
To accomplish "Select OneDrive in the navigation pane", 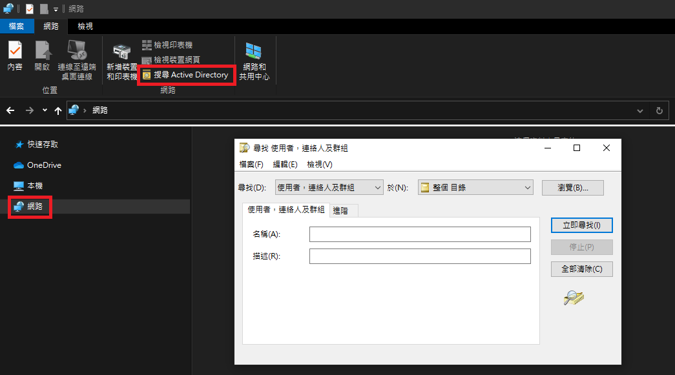I will [x=44, y=165].
